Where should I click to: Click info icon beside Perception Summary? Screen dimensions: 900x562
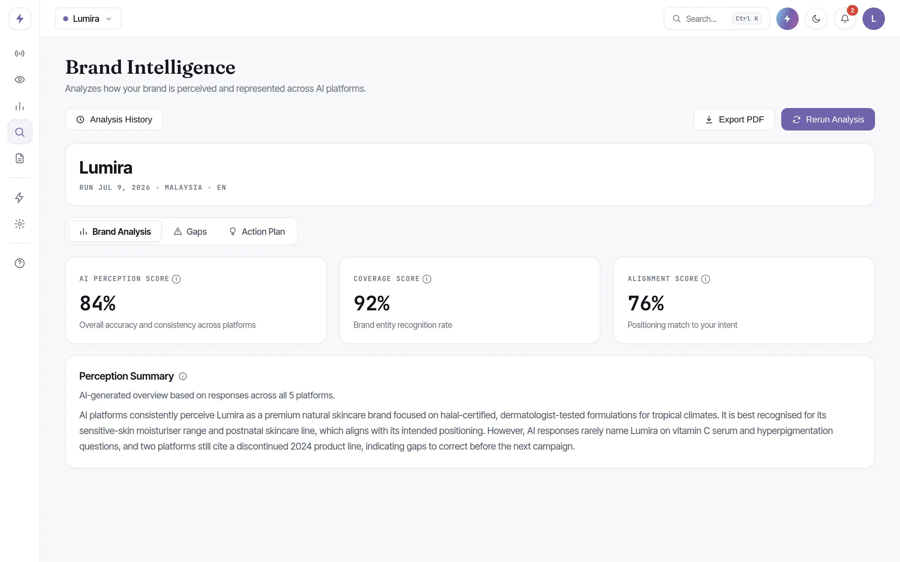click(x=182, y=376)
